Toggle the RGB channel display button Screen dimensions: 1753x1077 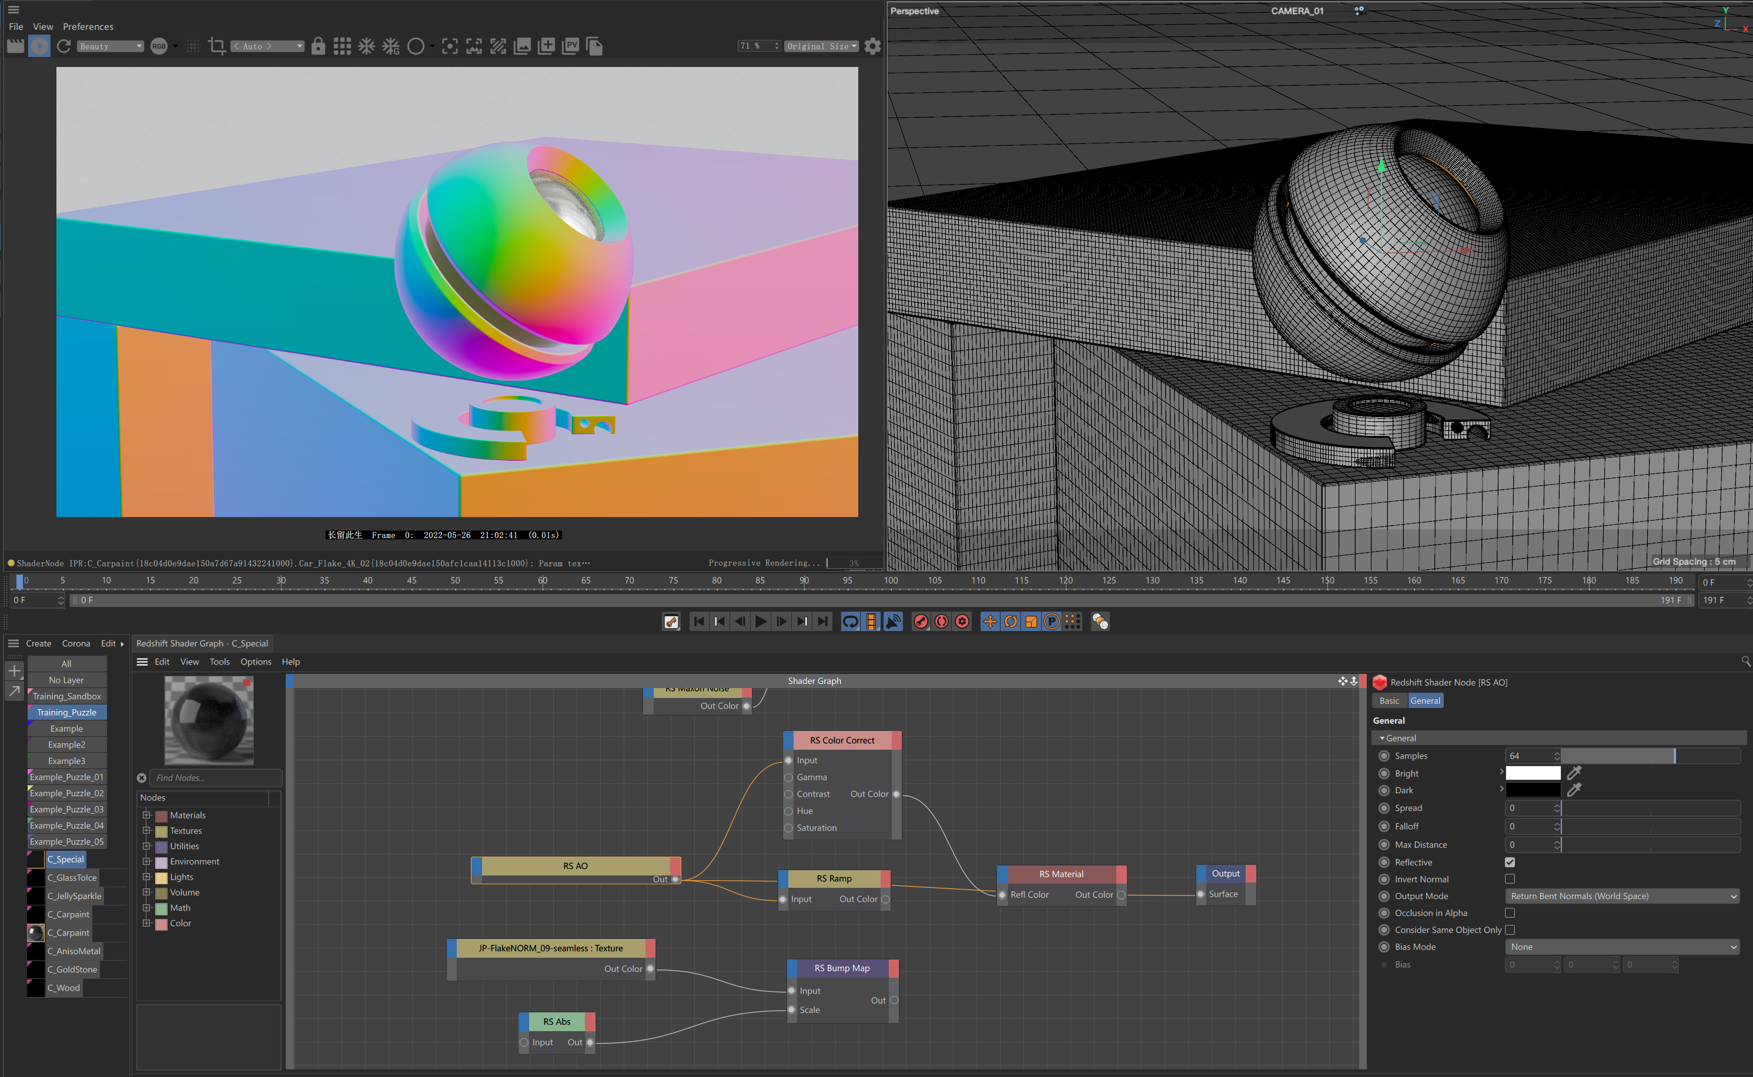point(159,46)
